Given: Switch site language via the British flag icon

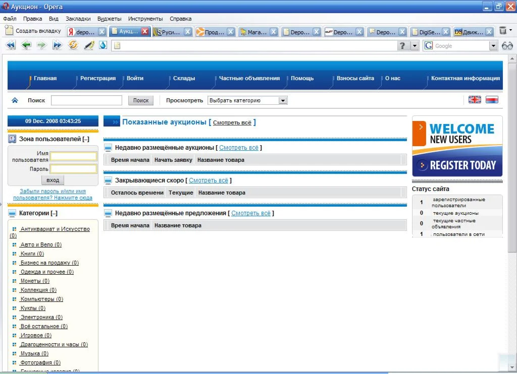Looking at the screenshot, I should pyautogui.click(x=474, y=100).
